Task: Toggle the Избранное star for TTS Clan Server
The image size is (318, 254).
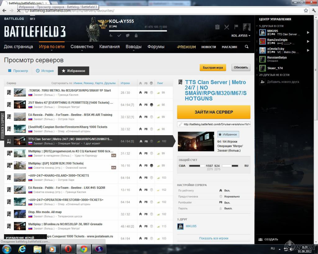Action: click(x=228, y=135)
